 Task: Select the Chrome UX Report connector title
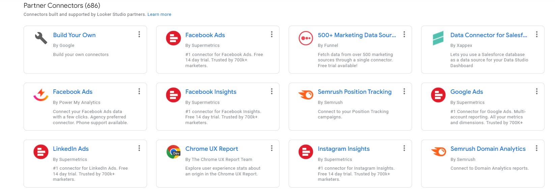point(212,149)
